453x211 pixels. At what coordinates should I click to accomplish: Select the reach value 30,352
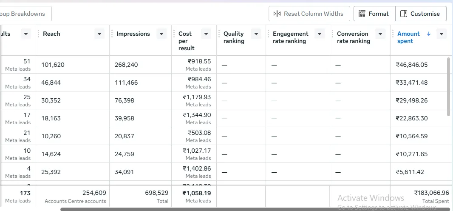51,100
